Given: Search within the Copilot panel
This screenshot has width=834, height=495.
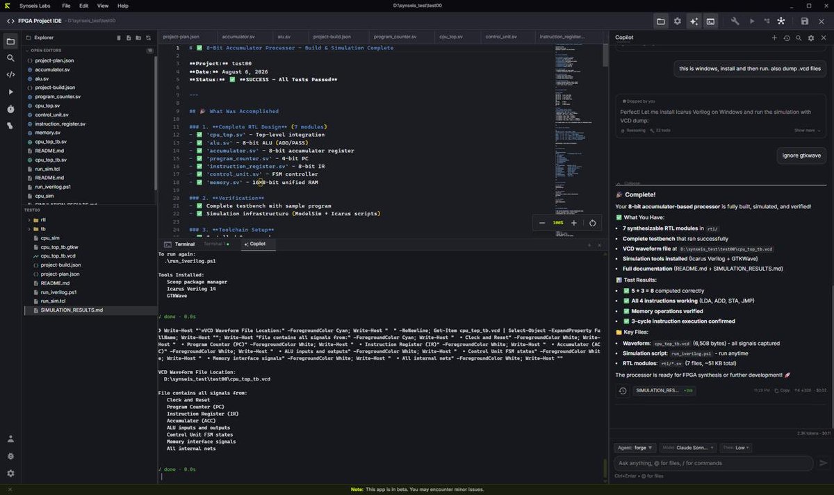Looking at the screenshot, I should pos(799,37).
